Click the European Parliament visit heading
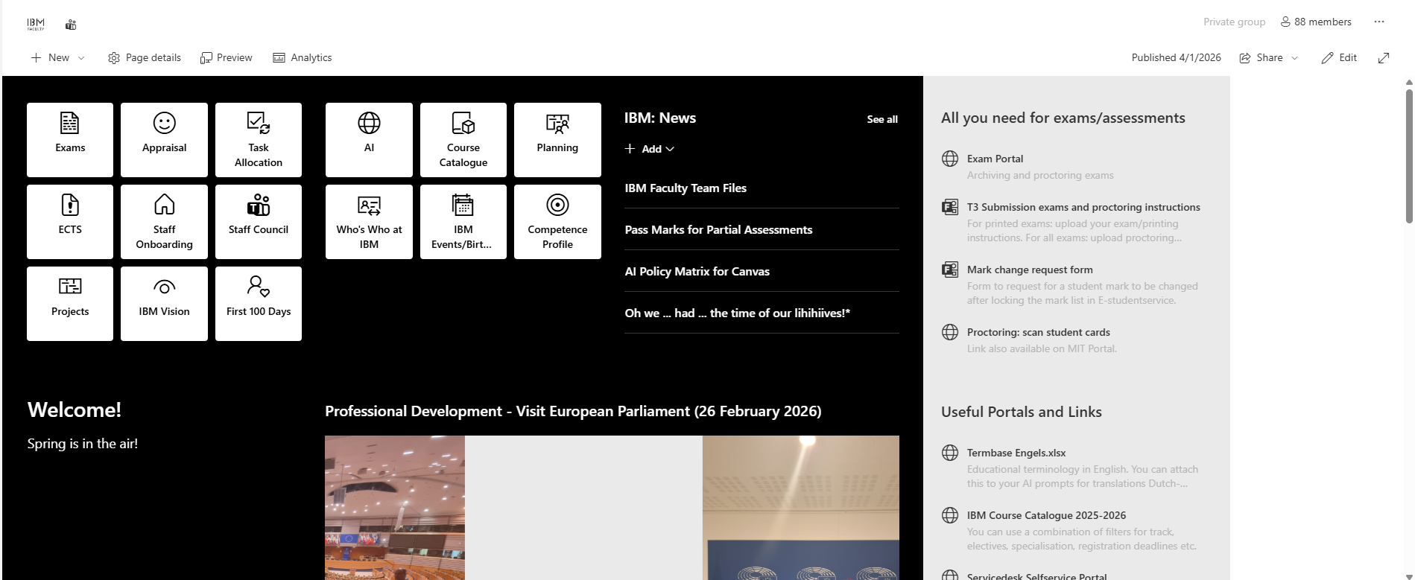Image resolution: width=1415 pixels, height=580 pixels. tap(573, 411)
